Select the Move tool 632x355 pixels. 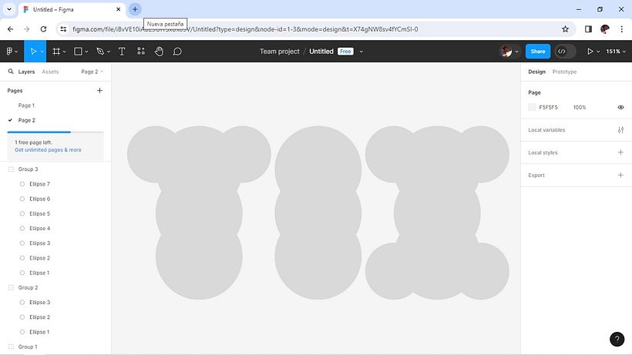pyautogui.click(x=33, y=51)
